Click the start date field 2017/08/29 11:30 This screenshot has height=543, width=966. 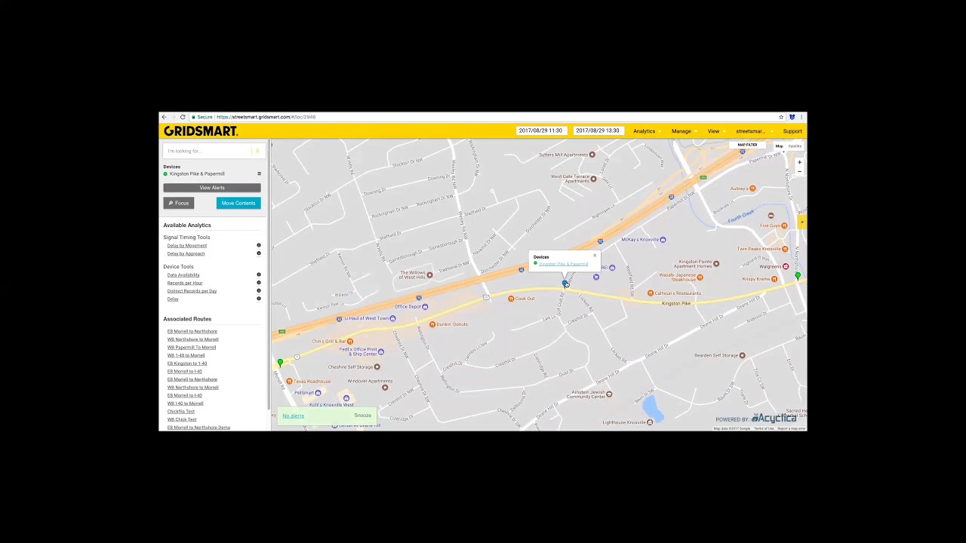pyautogui.click(x=540, y=130)
